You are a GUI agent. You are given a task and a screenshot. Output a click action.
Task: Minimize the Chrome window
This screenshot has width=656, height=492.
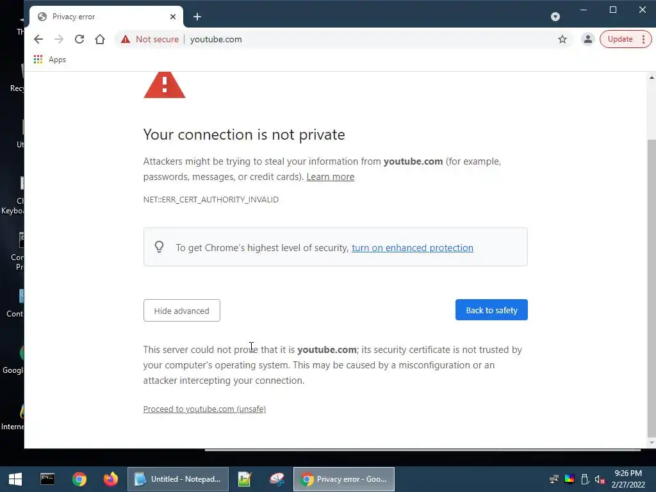coord(584,10)
